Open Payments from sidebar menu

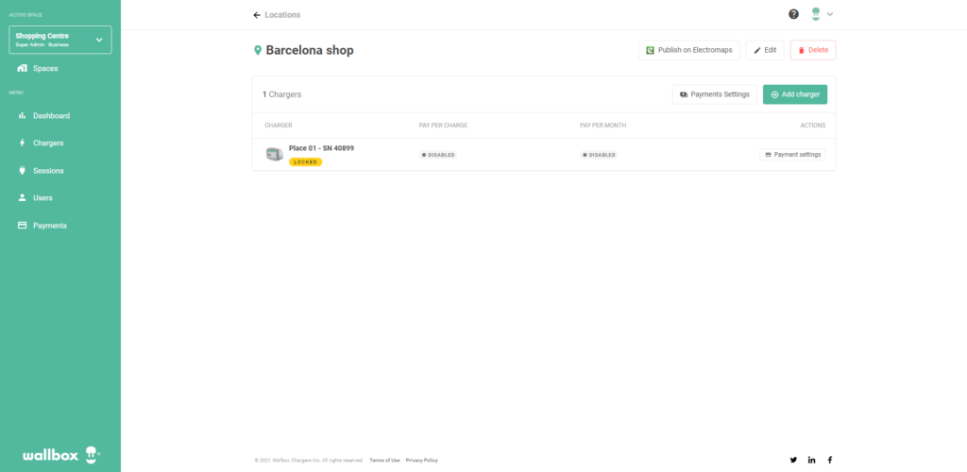49,226
